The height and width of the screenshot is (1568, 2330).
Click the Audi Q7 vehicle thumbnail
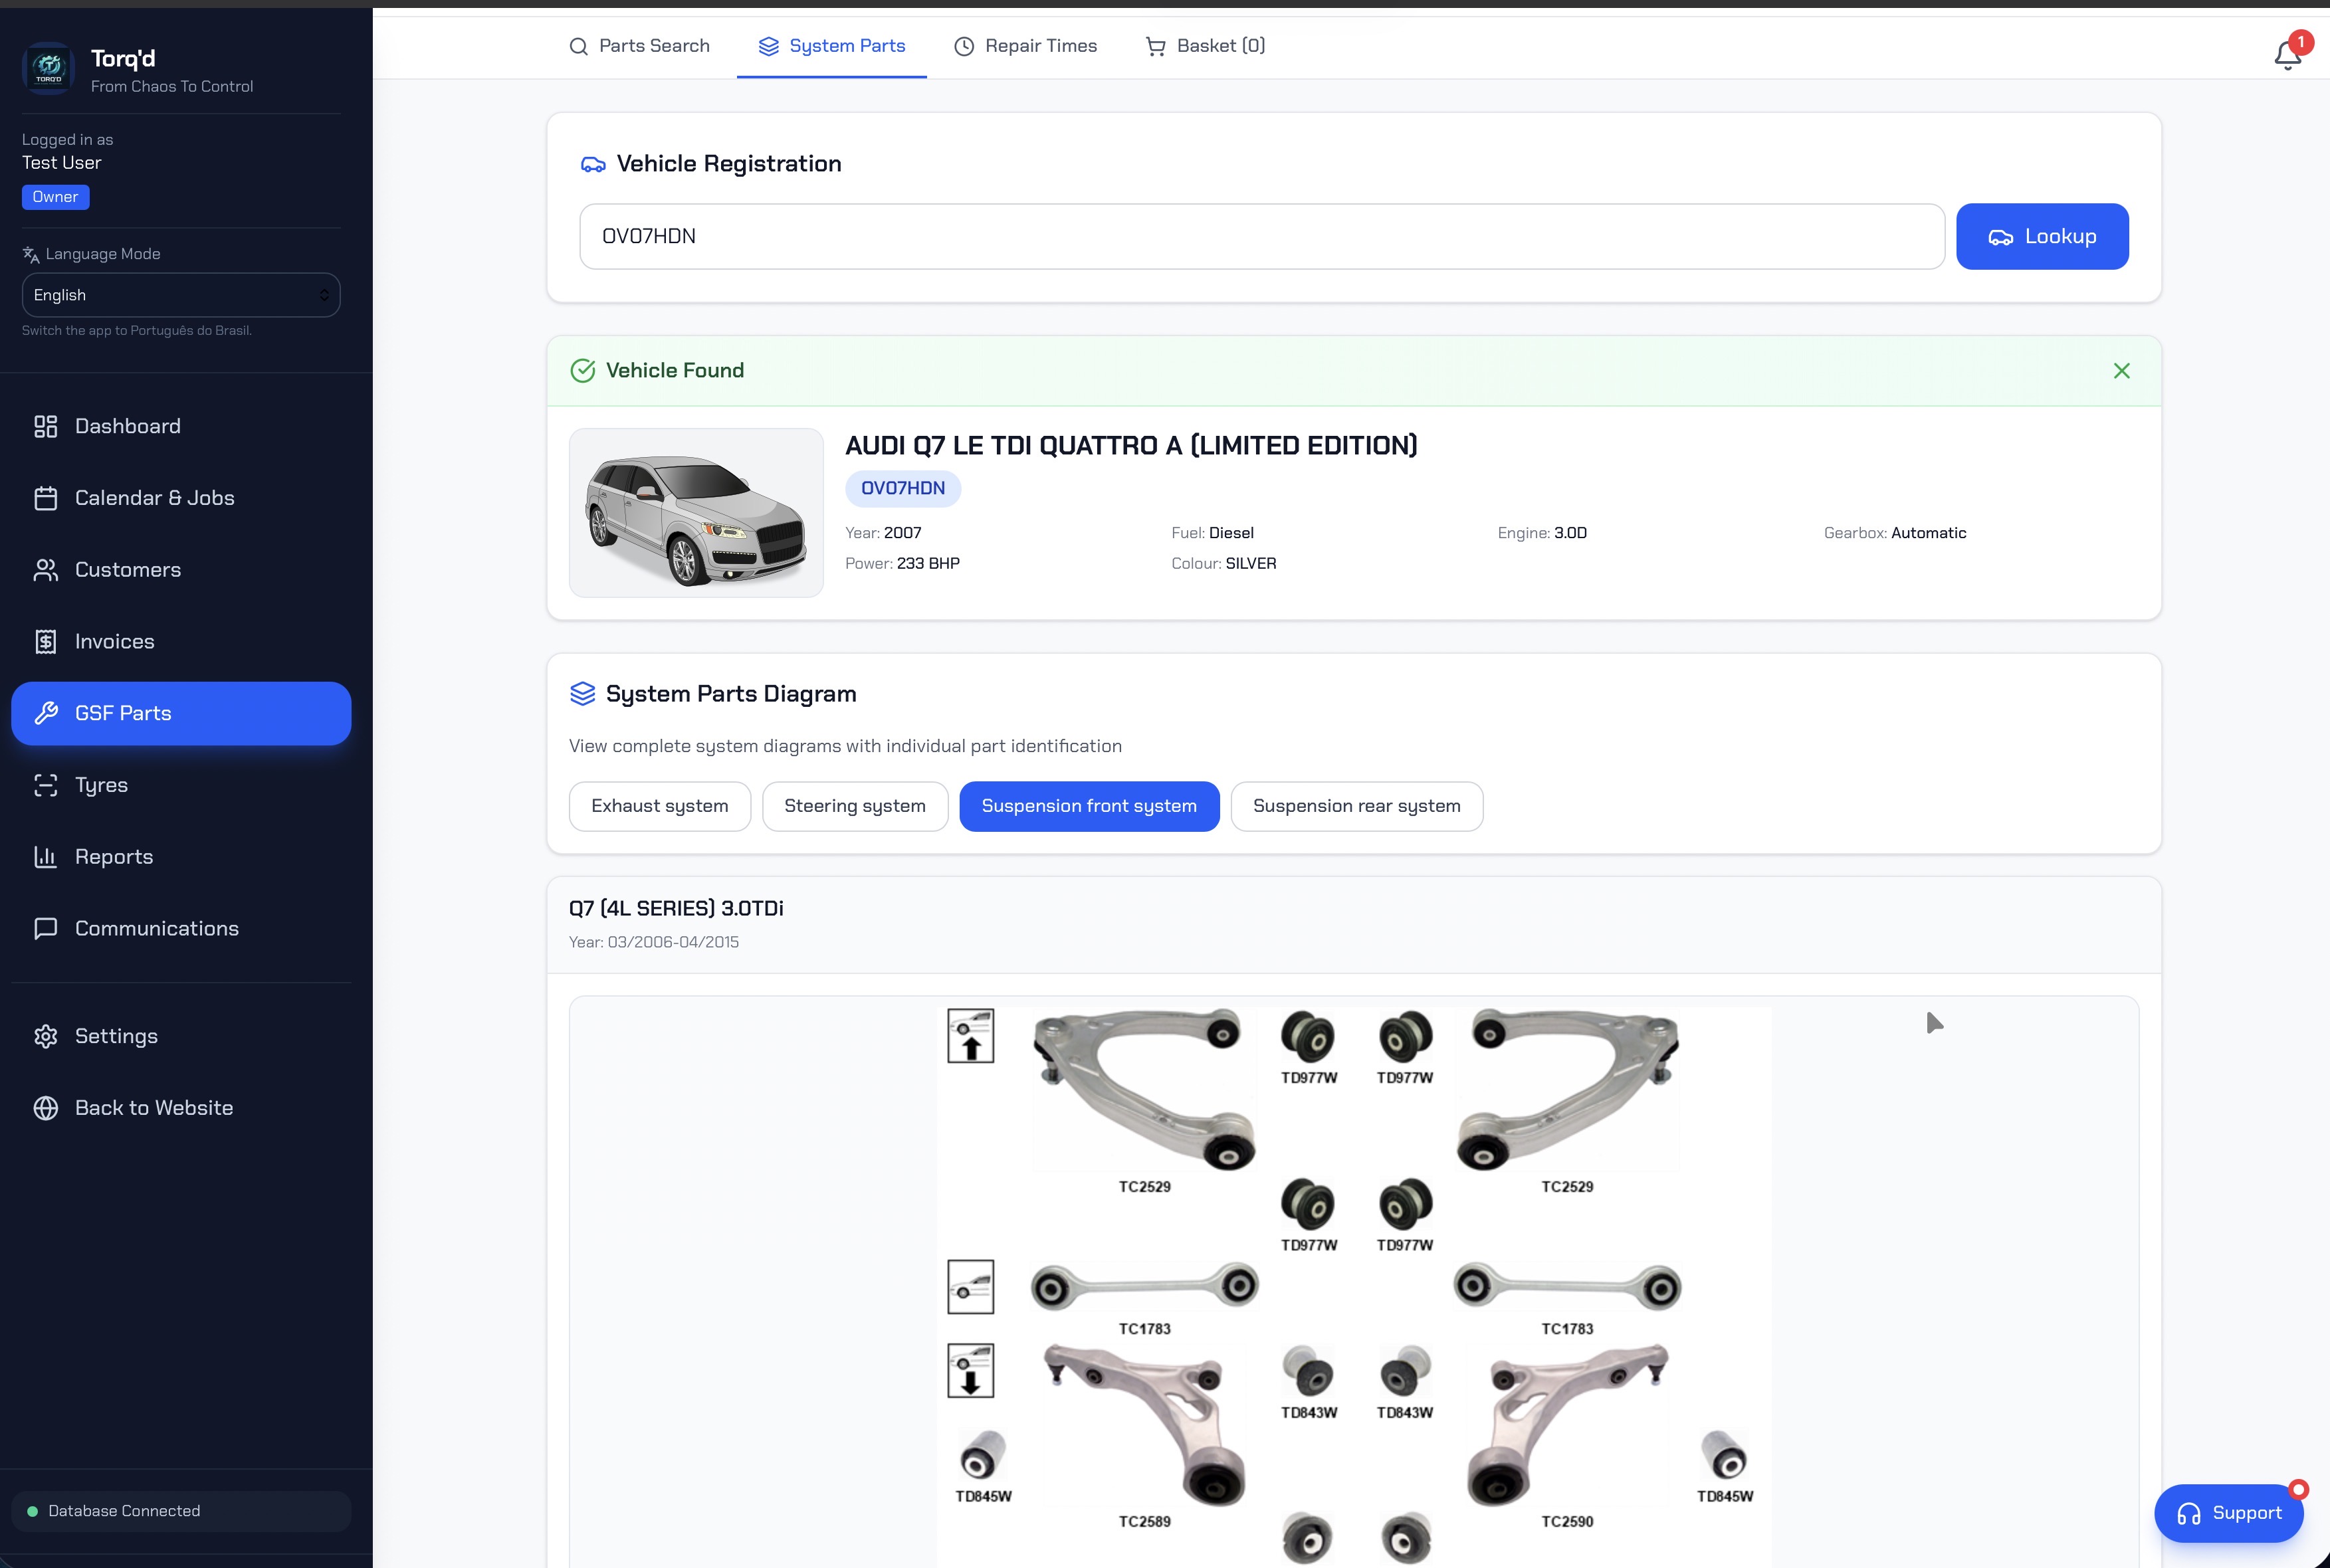click(696, 513)
